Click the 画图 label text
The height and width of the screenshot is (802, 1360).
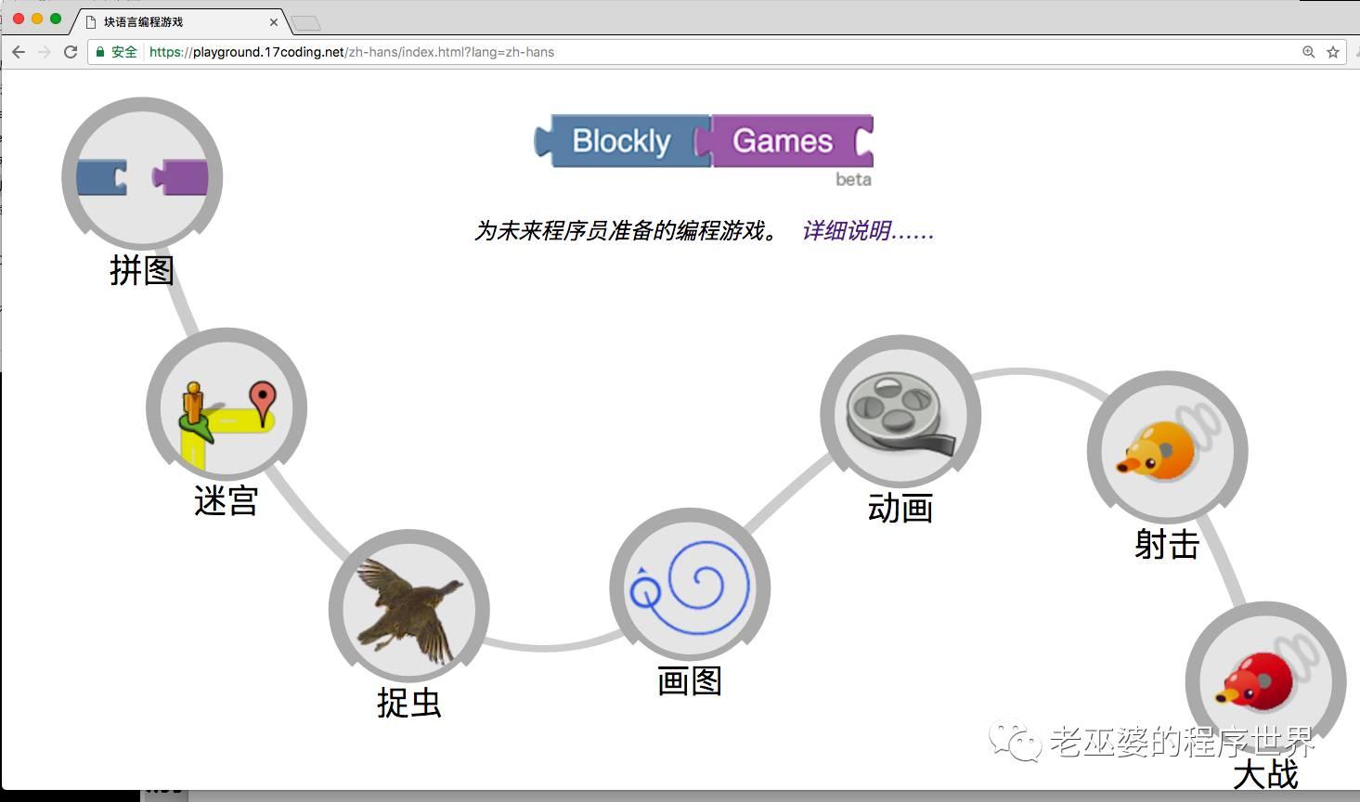pos(690,680)
